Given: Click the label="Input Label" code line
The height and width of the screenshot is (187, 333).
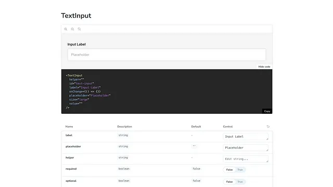Looking at the screenshot, I should pyautogui.click(x=85, y=88).
